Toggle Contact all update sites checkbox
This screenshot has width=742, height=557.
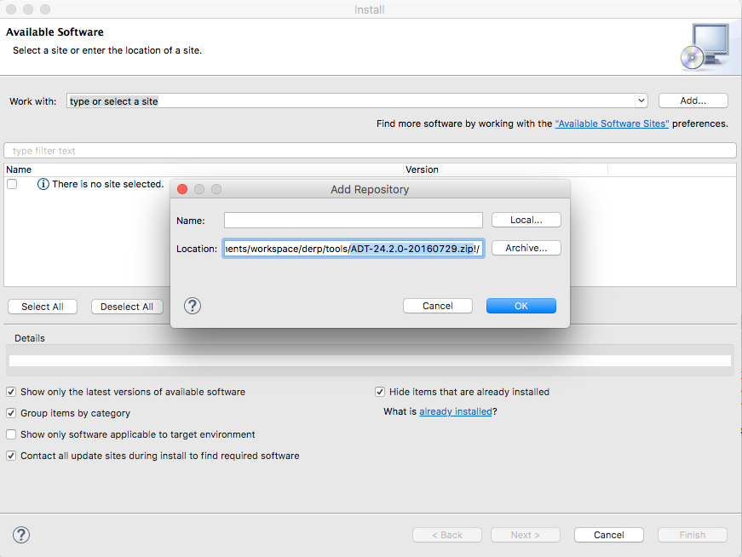pos(11,456)
